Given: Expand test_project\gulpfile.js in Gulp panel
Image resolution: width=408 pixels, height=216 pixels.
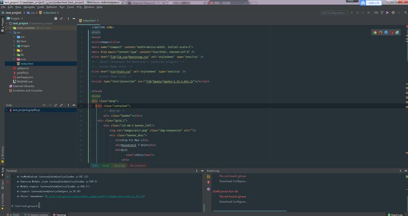Looking at the screenshot, I should [6, 110].
